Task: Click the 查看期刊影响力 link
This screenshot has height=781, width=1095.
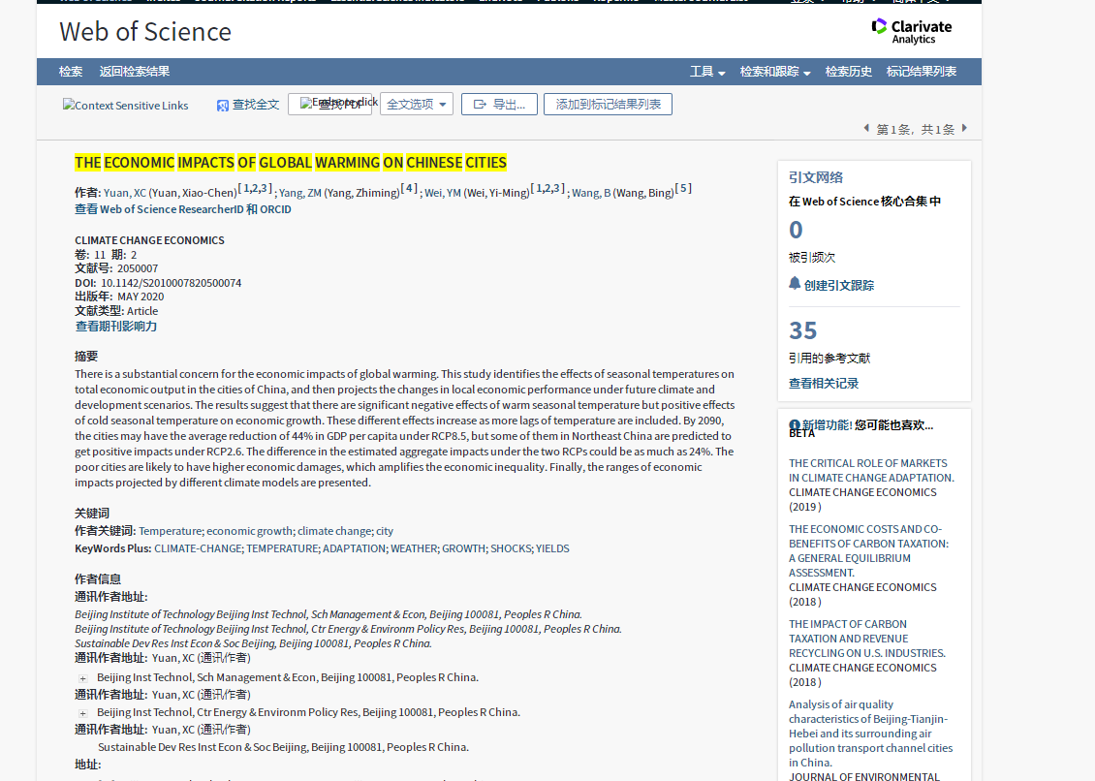Action: tap(116, 327)
